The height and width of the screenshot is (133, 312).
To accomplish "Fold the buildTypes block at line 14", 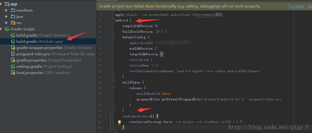I will (x=114, y=82).
